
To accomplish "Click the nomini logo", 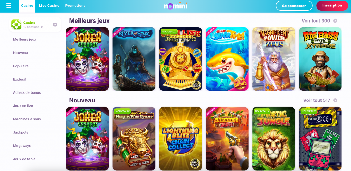I will pyautogui.click(x=175, y=6).
